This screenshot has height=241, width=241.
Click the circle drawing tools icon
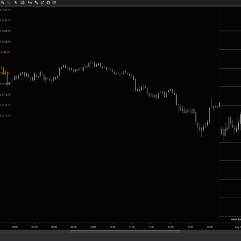coord(48,3)
